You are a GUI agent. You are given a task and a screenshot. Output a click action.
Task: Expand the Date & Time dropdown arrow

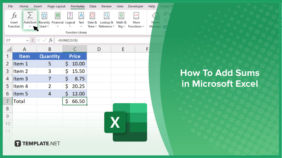point(96,26)
